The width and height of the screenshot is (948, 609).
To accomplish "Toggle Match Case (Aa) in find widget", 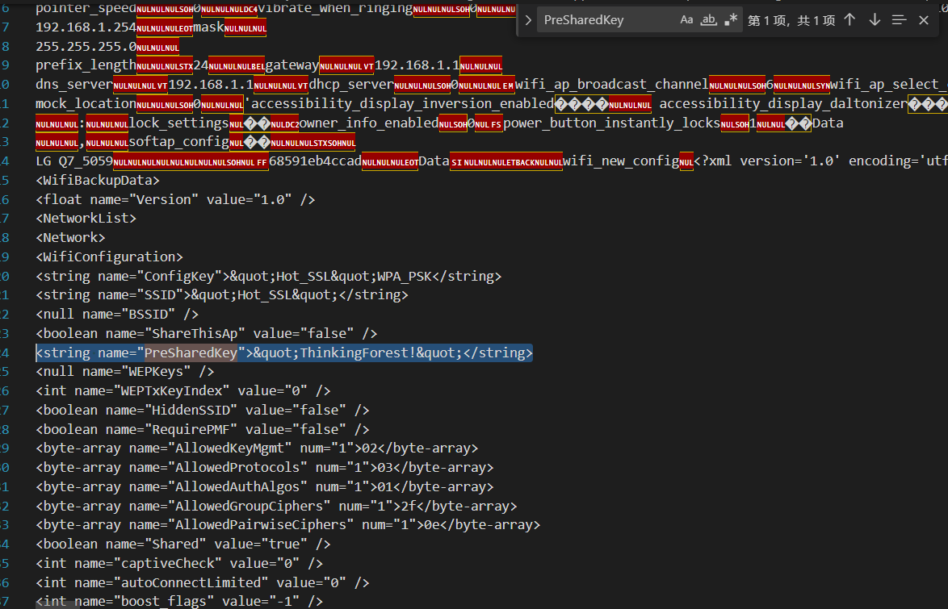I will pos(686,20).
